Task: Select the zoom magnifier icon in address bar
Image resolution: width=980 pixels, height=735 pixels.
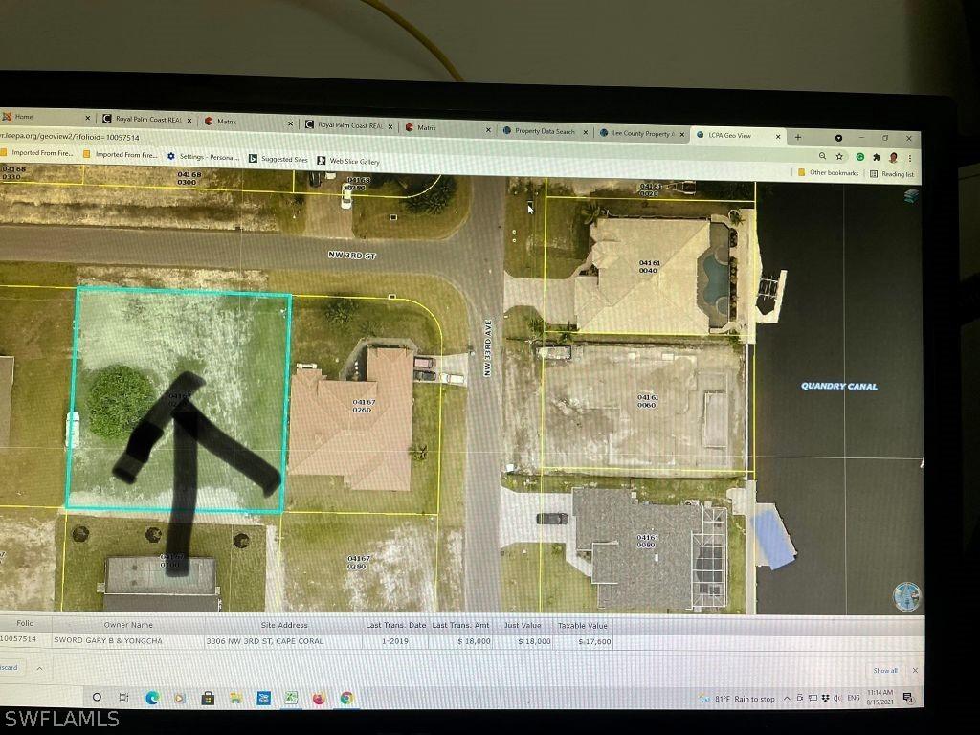Action: pos(823,156)
